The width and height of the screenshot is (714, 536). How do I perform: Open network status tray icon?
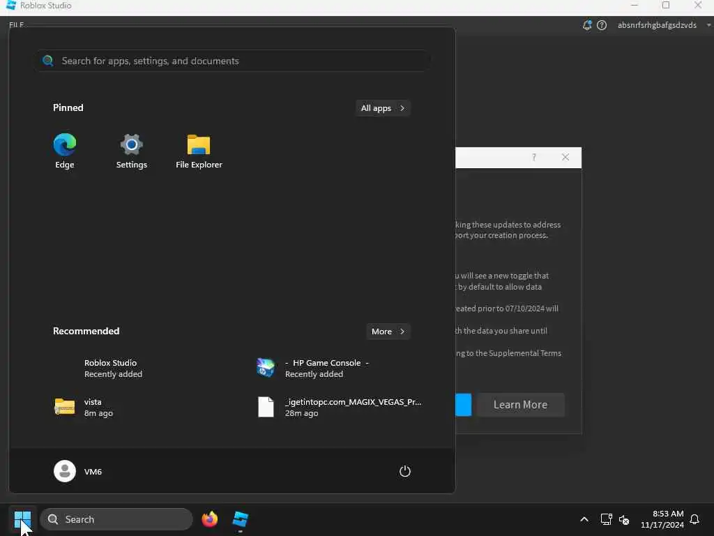606,519
